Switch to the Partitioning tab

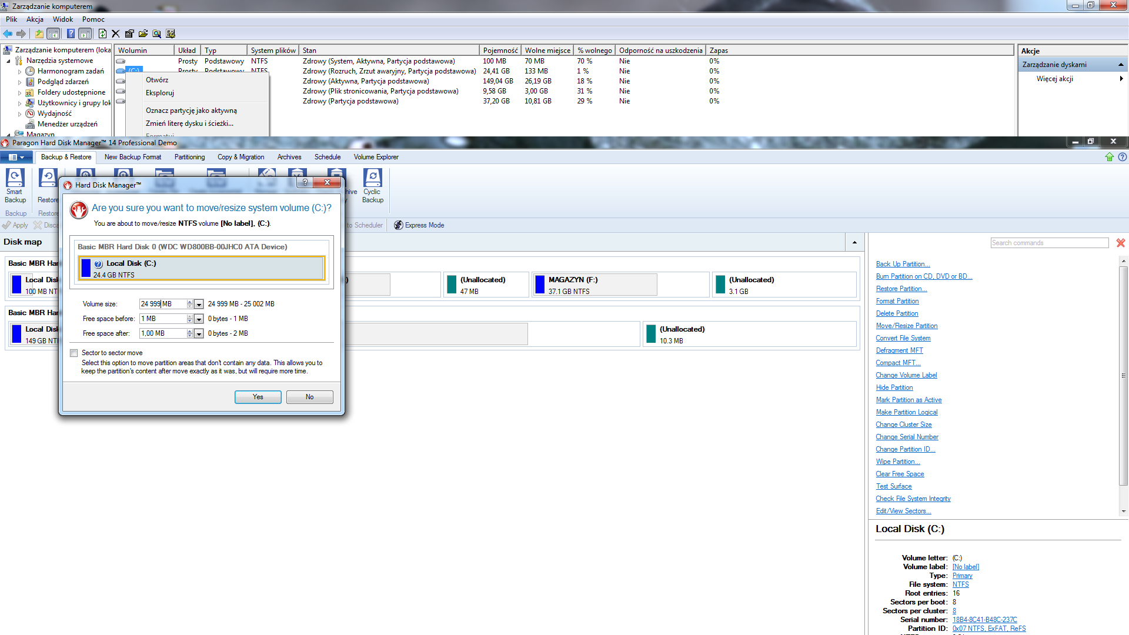point(189,157)
